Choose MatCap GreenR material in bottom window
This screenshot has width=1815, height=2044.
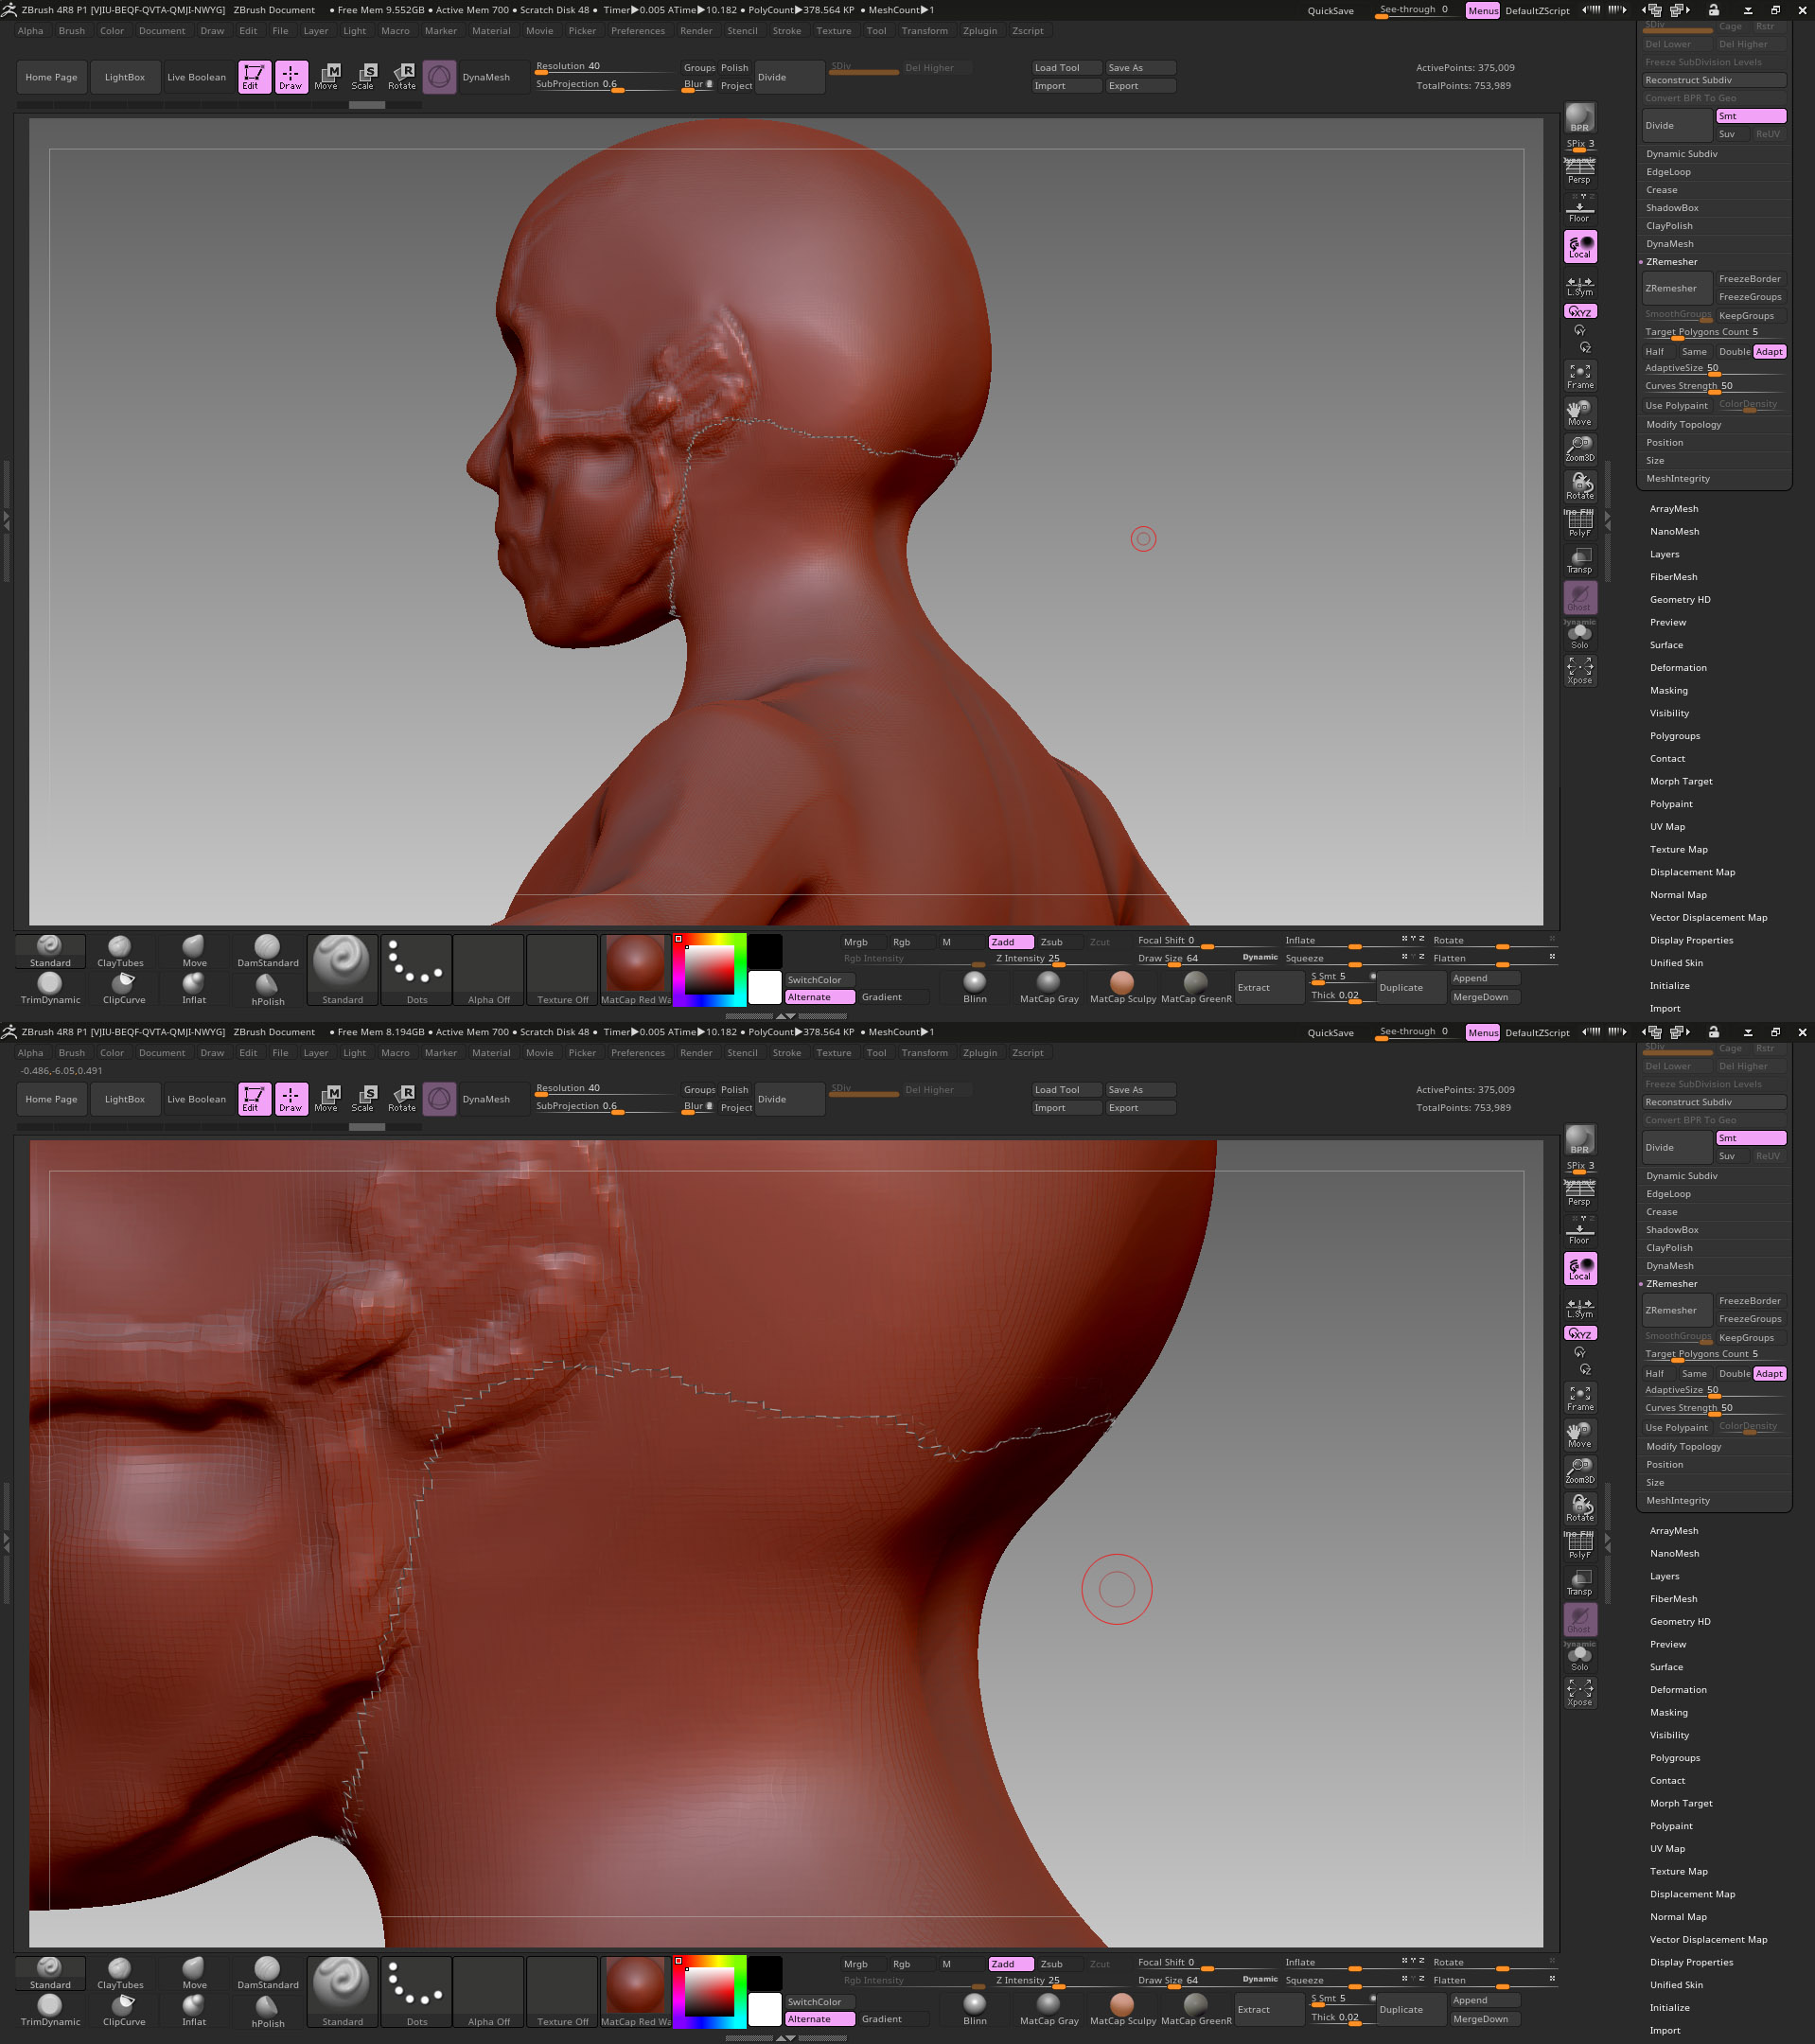point(1196,2009)
